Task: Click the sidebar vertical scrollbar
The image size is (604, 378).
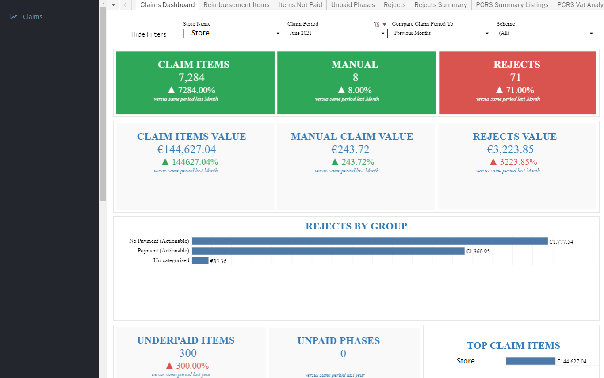Action: coord(103,104)
